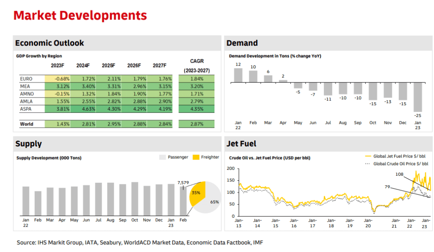
Task: Select the World row label
Action: click(27, 124)
